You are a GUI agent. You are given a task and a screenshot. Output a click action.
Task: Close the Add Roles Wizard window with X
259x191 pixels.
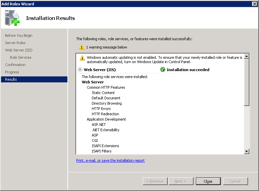[x=254, y=4]
